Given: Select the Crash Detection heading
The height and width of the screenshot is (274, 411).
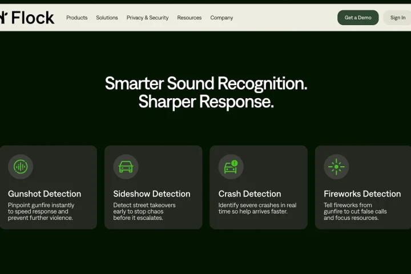Looking at the screenshot, I should (249, 194).
